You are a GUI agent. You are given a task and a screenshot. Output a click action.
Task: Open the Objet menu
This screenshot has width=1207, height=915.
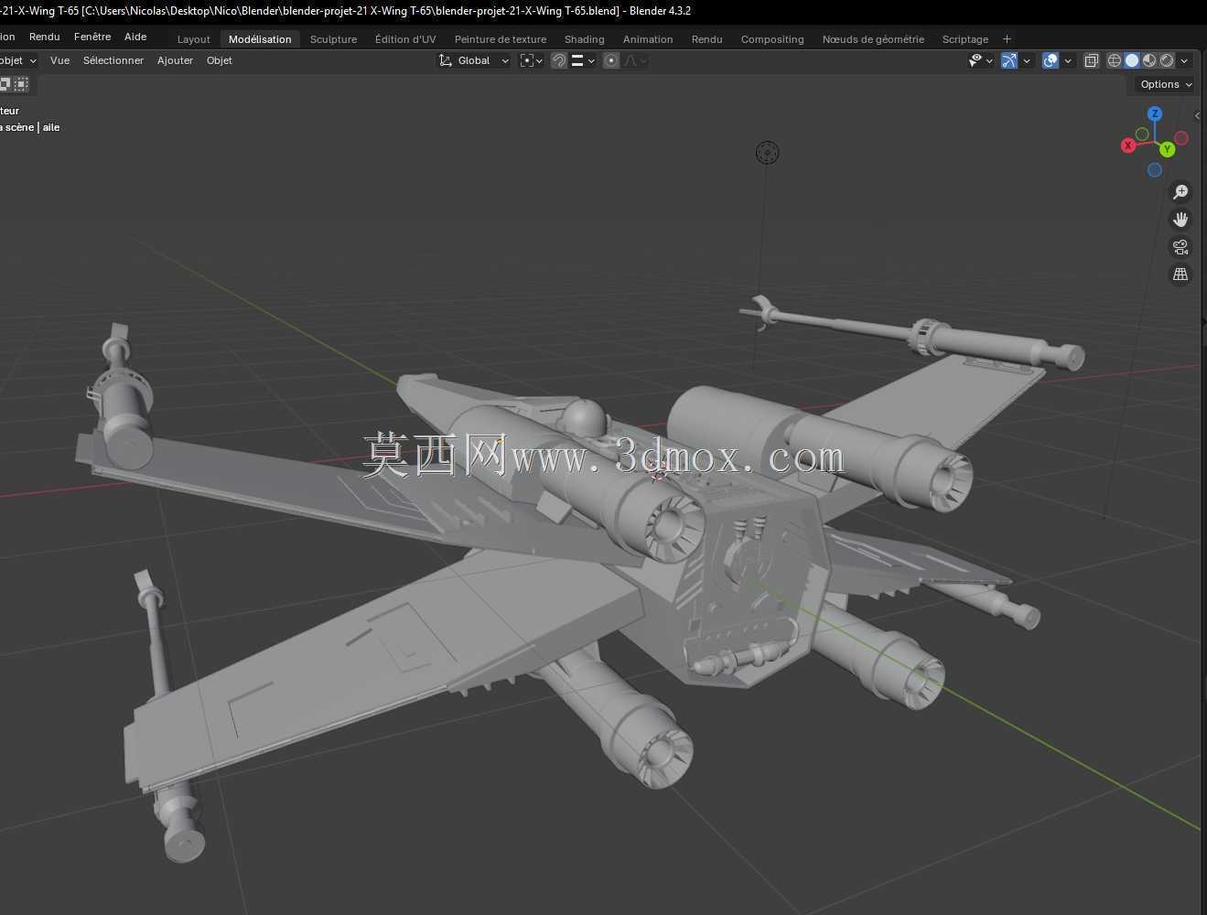[219, 60]
